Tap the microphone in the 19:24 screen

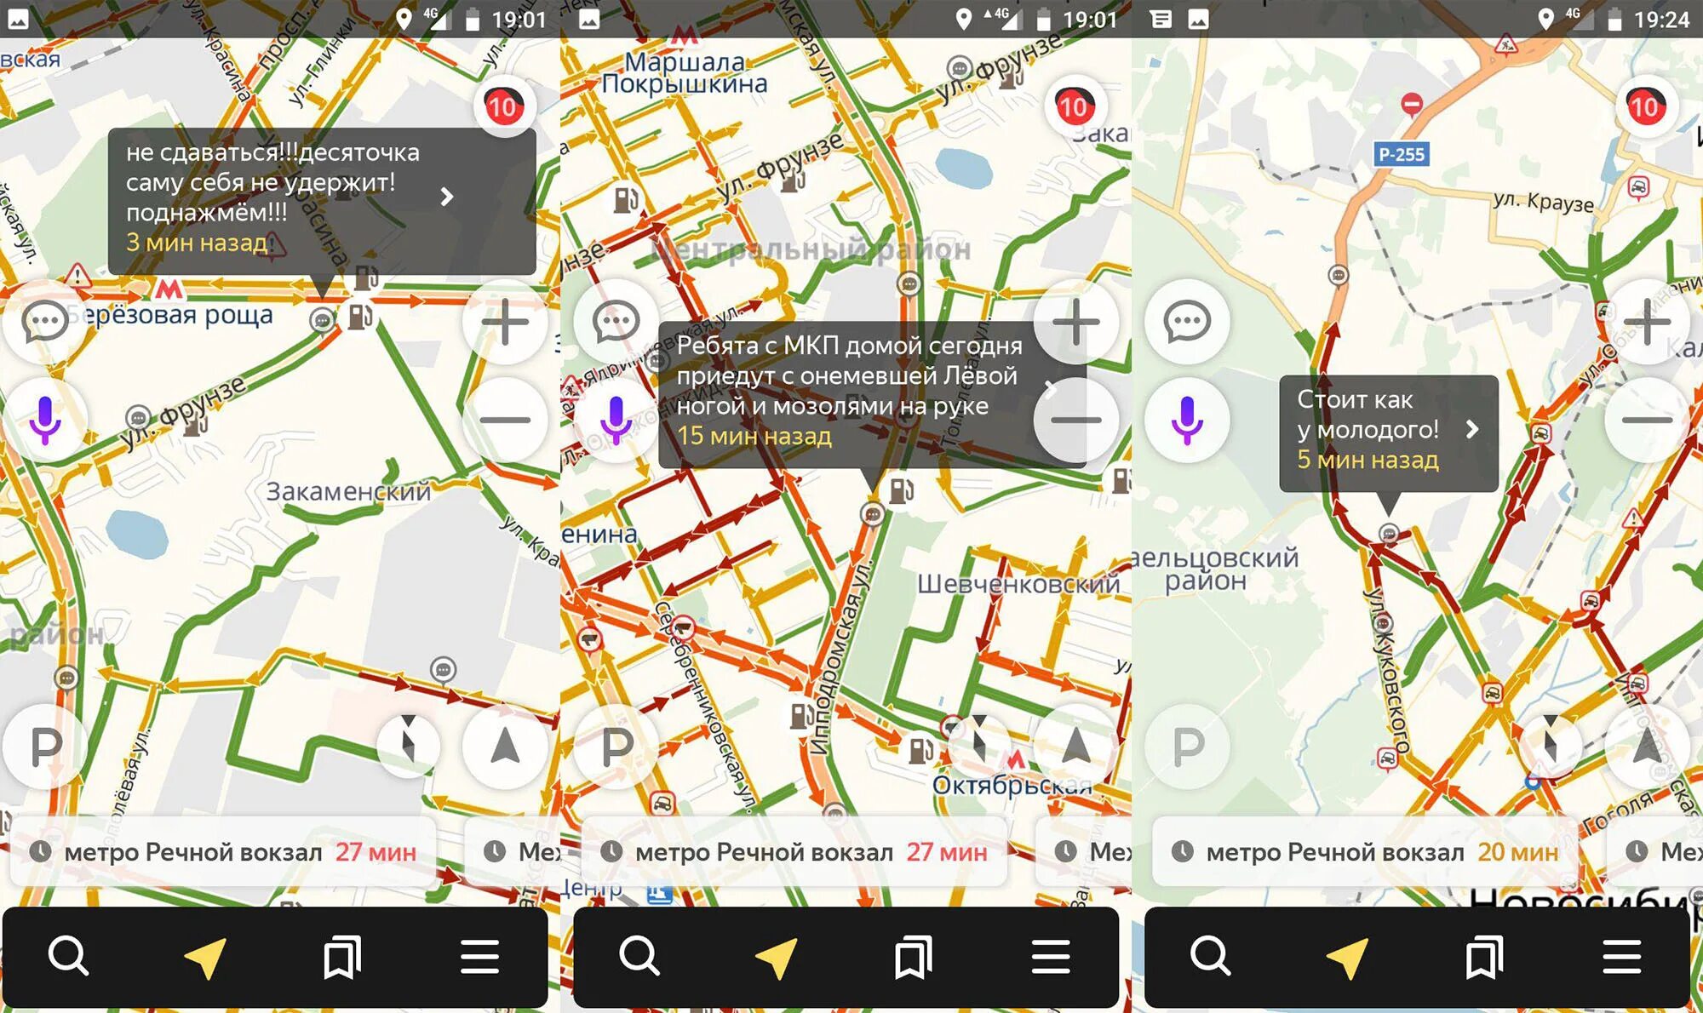(1187, 420)
